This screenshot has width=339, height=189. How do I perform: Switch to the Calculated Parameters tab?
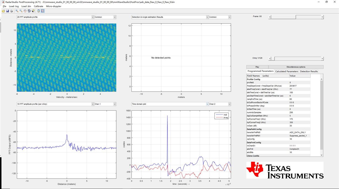(x=287, y=71)
